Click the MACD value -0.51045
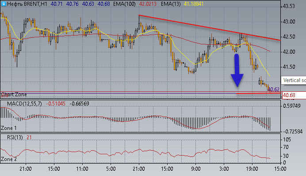This screenshot has width=306, height=176. [56, 104]
